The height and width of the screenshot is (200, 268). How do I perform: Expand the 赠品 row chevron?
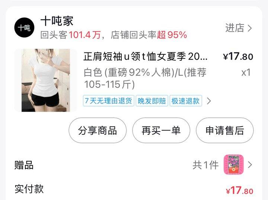pos(250,165)
